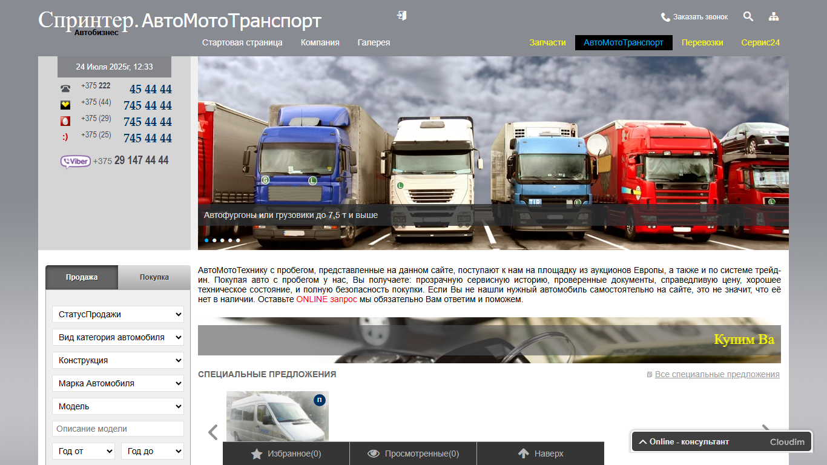827x465 pixels.
Task: Open the Галерея menu item
Action: coord(374,42)
